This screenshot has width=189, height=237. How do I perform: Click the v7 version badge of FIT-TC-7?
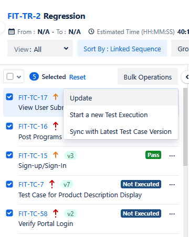(67, 184)
